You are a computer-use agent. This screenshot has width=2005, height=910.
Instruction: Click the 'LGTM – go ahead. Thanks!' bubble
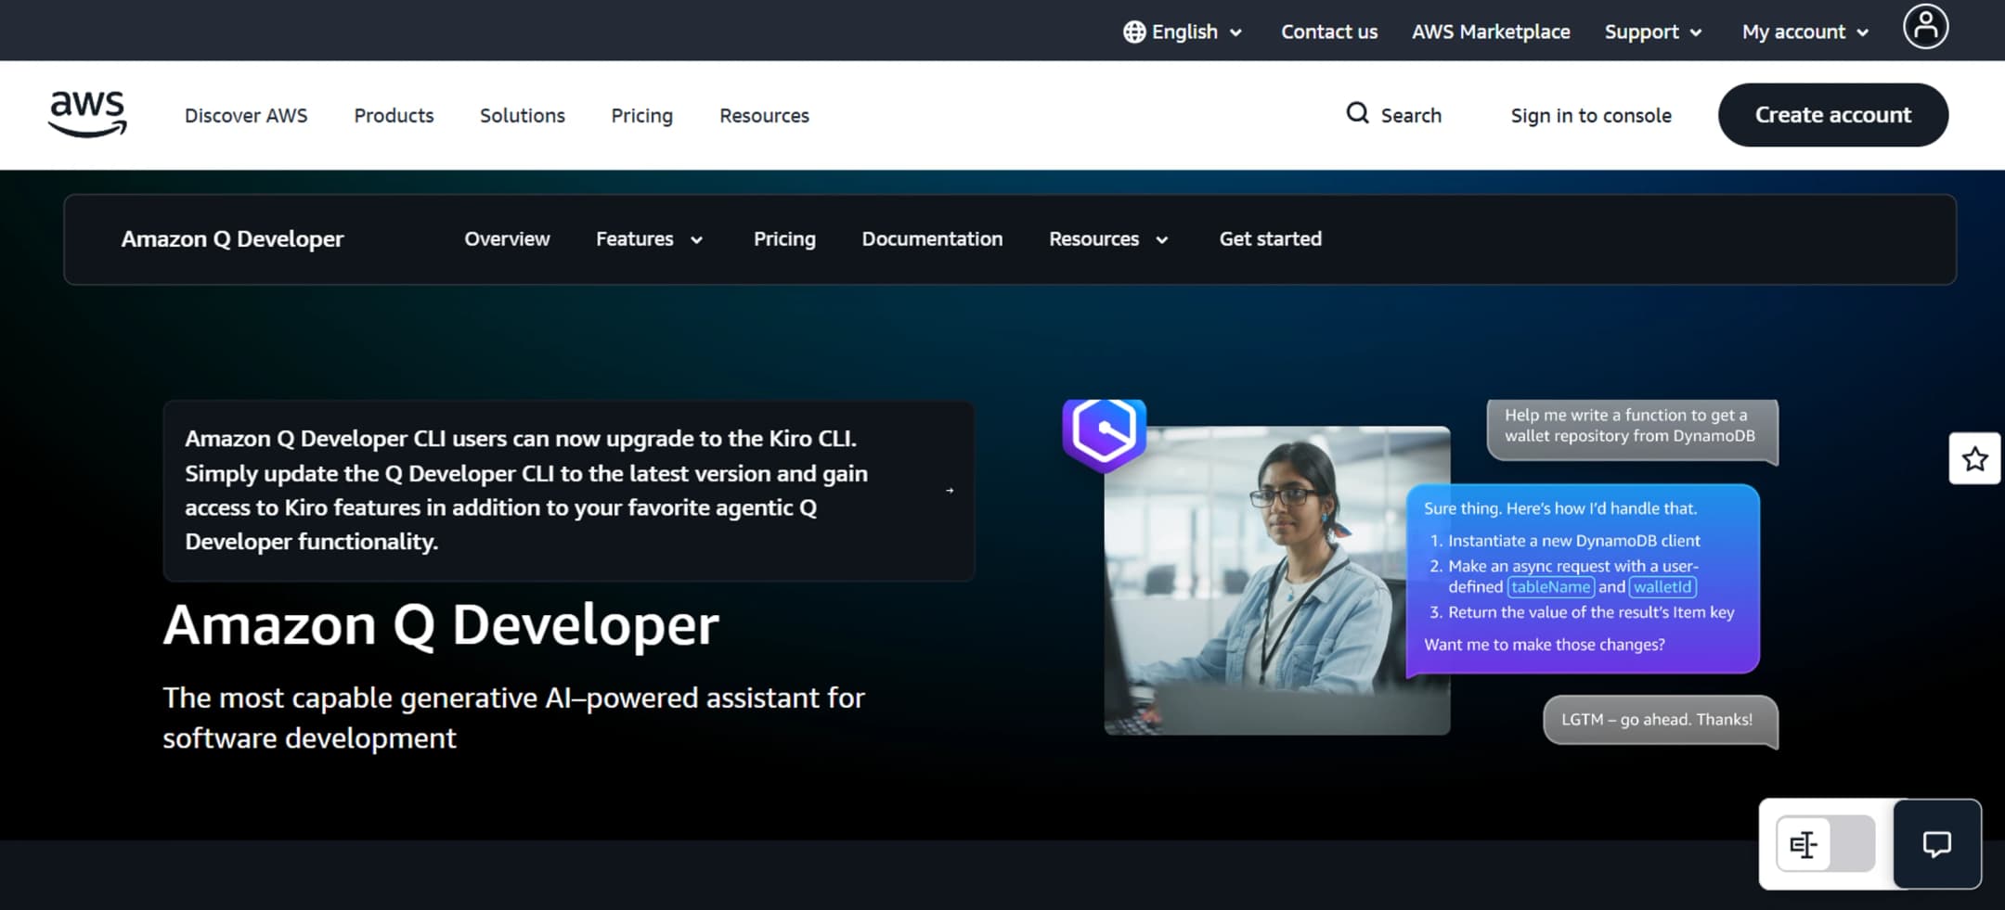coord(1660,720)
